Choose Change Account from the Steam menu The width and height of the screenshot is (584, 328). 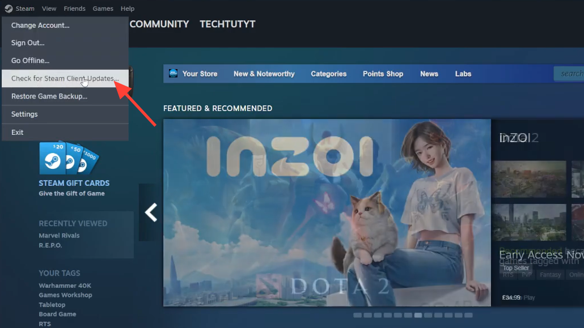[65, 25]
